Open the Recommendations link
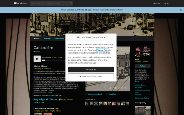 [x=142, y=98]
